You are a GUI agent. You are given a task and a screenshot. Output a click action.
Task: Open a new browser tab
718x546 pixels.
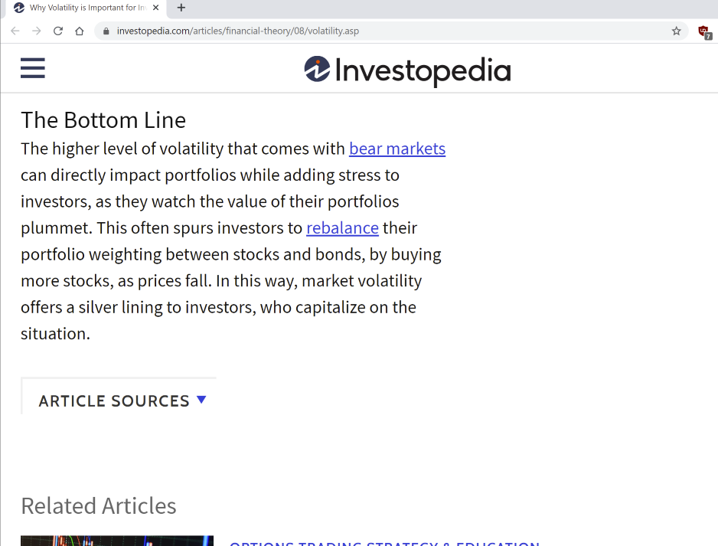181,8
